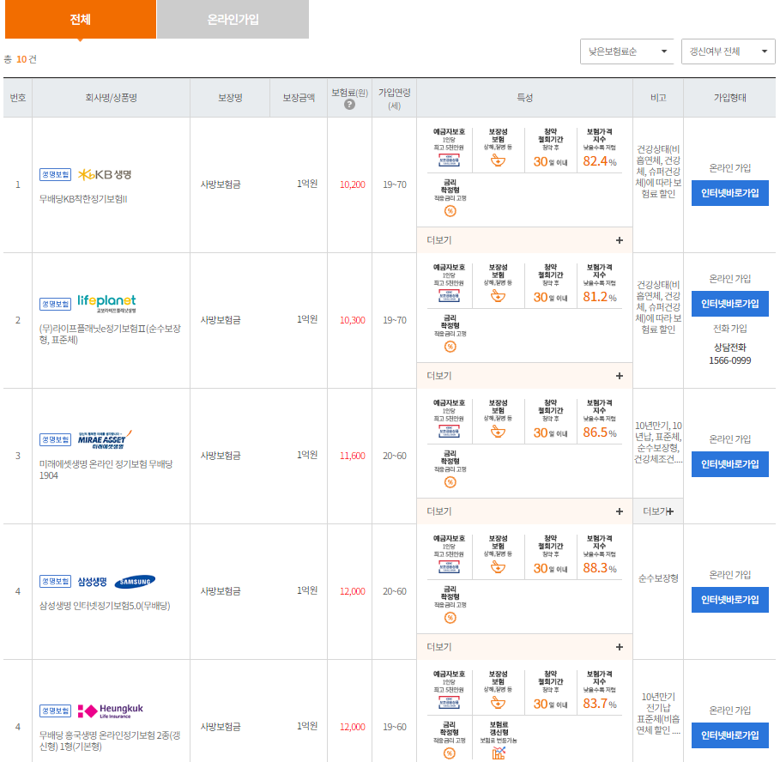Click 보장성보험 icon in KB생명 row

pyautogui.click(x=498, y=160)
